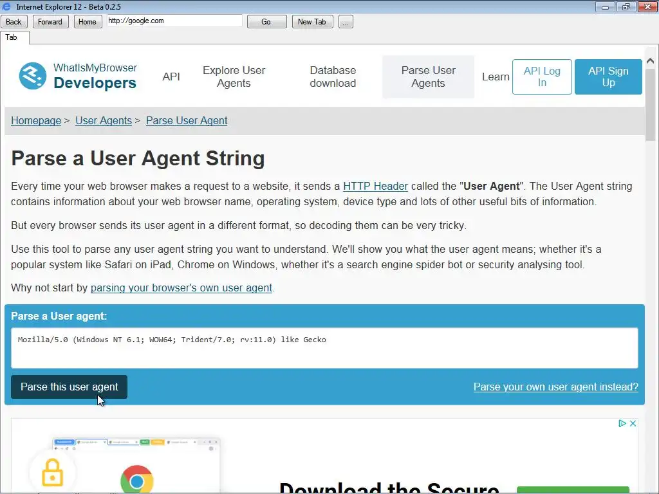Restore down the browser window
Screen dimensions: 659x494
click(x=626, y=7)
